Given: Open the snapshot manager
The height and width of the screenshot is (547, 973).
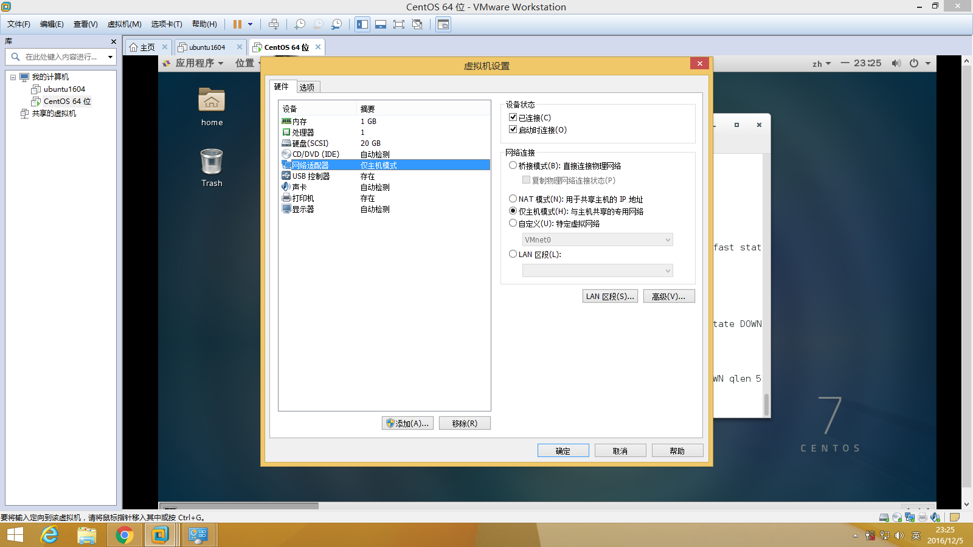Looking at the screenshot, I should (x=336, y=24).
